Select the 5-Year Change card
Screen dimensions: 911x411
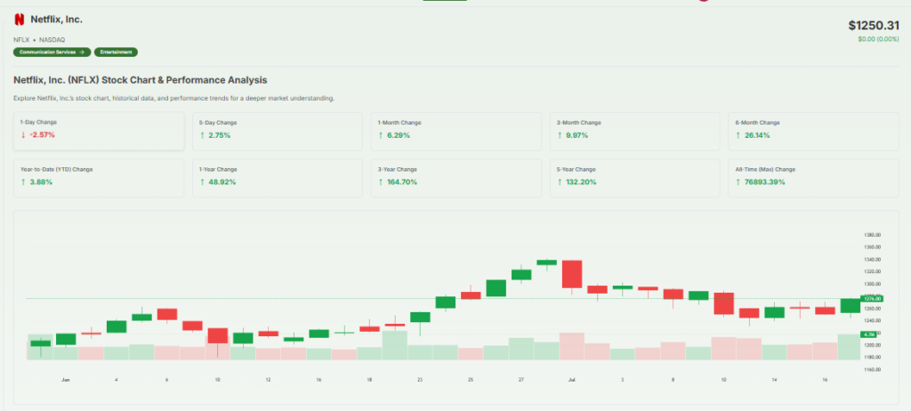pyautogui.click(x=635, y=177)
